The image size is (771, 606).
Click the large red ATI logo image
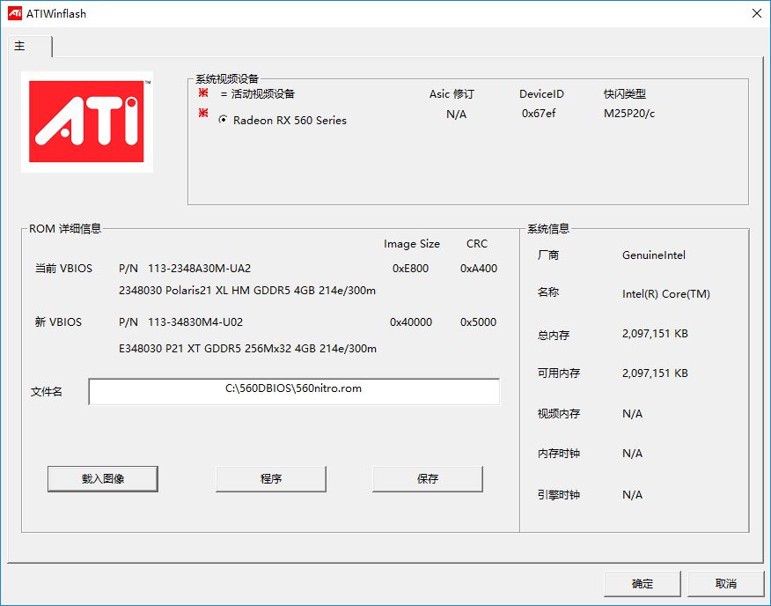pyautogui.click(x=87, y=122)
